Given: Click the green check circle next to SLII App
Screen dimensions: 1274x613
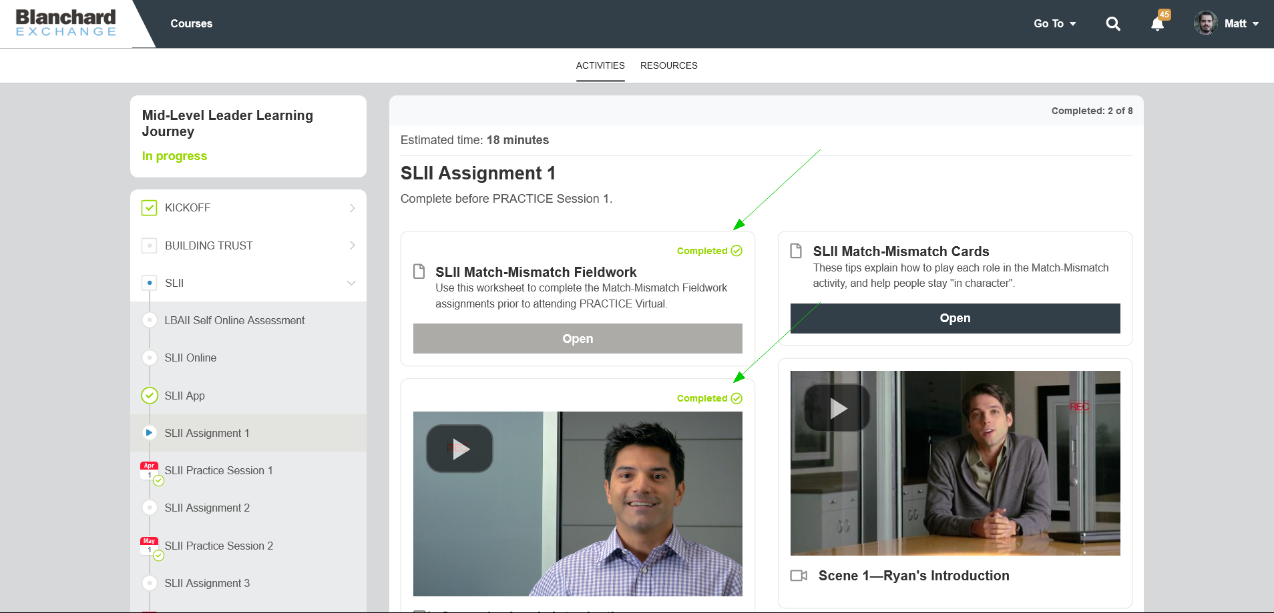Looking at the screenshot, I should (150, 396).
